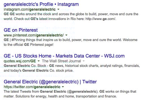This screenshot has width=147, height=102.
Task: Click the 'GE works around the clock' snippet line
Action: [x=71, y=14]
